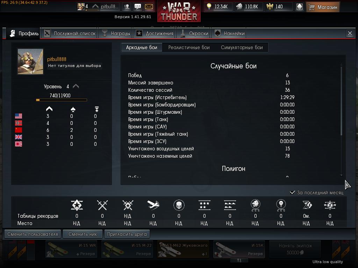The height and width of the screenshot is (268, 358).
Task: Toggle the 'За последний месяц' checkbox
Action: coord(292,193)
